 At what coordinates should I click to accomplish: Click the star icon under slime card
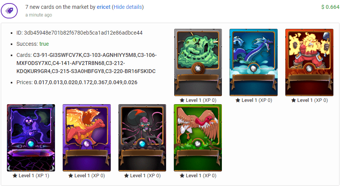[182, 100]
